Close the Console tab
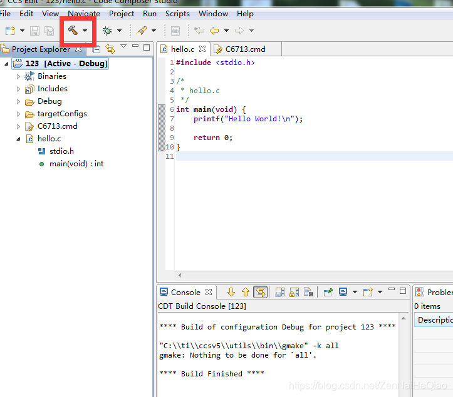The width and height of the screenshot is (453, 397). click(209, 292)
